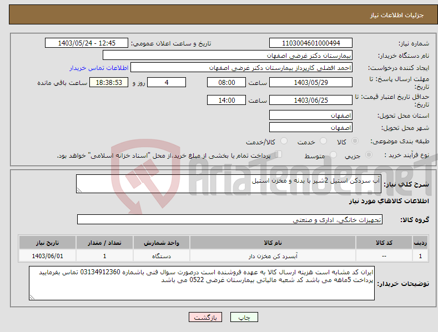
Task: Click the کد کالا column header
Action: coord(384,243)
